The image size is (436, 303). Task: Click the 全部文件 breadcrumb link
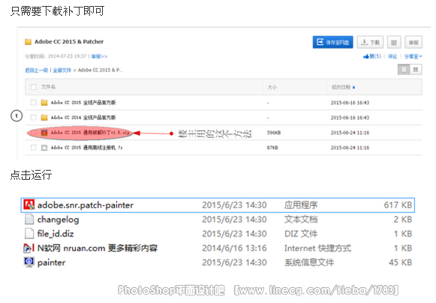[x=62, y=70]
